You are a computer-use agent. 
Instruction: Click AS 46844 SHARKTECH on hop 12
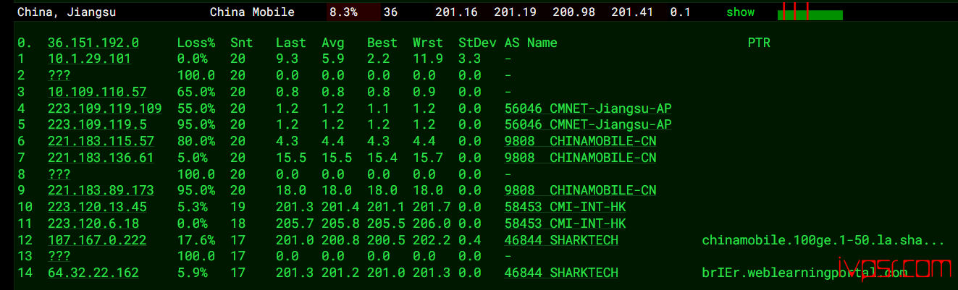click(x=561, y=240)
